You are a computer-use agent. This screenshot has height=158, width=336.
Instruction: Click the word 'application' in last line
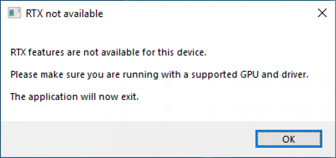point(53,98)
